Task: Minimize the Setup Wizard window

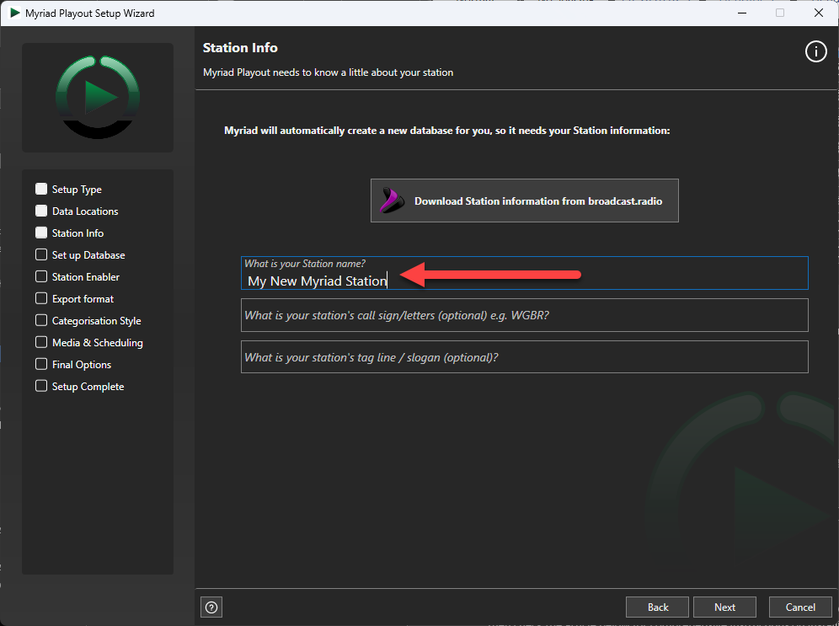Action: 741,13
